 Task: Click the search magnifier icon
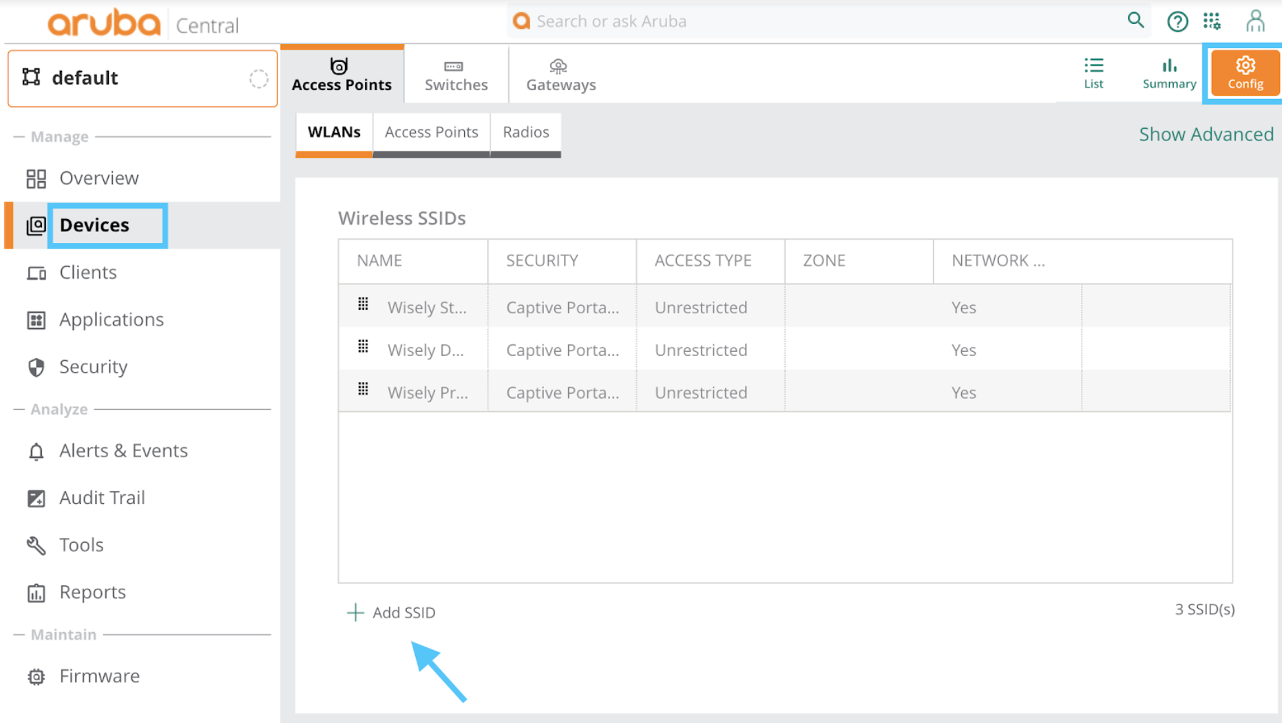coord(1135,21)
